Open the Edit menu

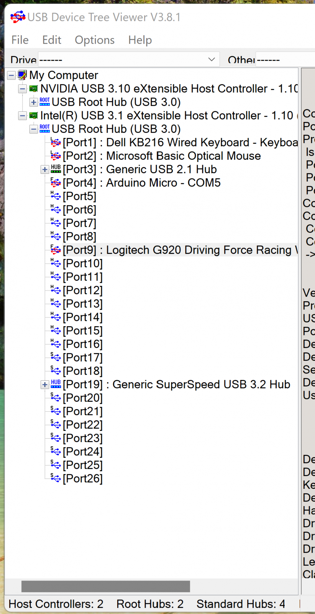[52, 40]
